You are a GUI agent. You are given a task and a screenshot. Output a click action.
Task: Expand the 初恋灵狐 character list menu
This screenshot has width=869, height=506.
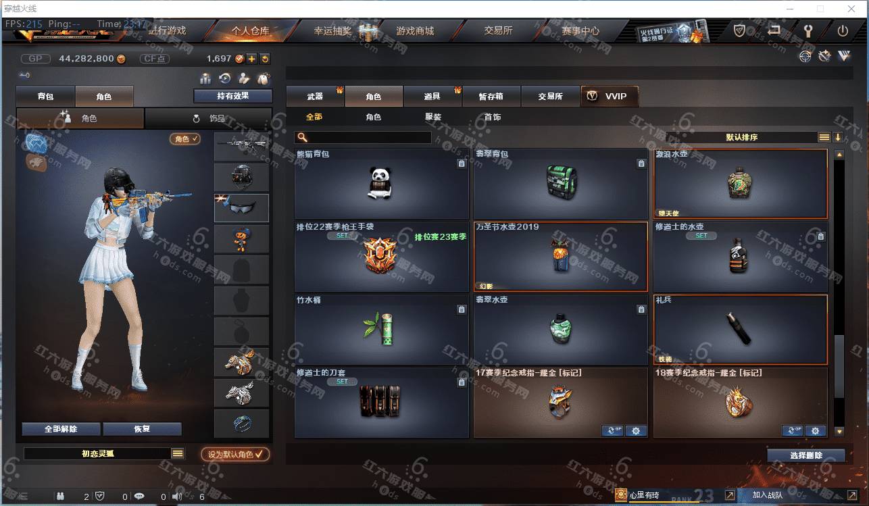[x=178, y=453]
